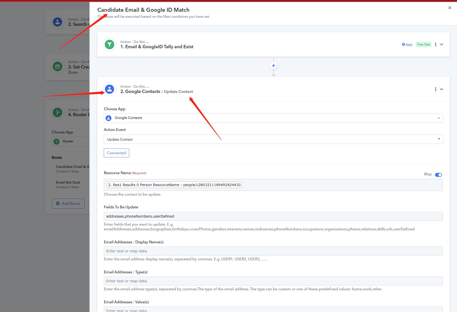
Task: Focus the Email Addresses Type(s) field
Action: pos(273,281)
